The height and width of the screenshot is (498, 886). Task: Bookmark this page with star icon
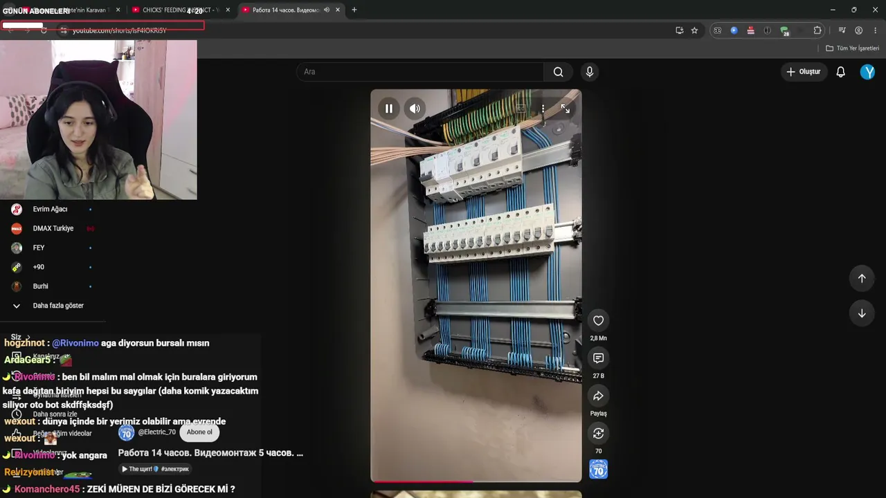pyautogui.click(x=694, y=30)
